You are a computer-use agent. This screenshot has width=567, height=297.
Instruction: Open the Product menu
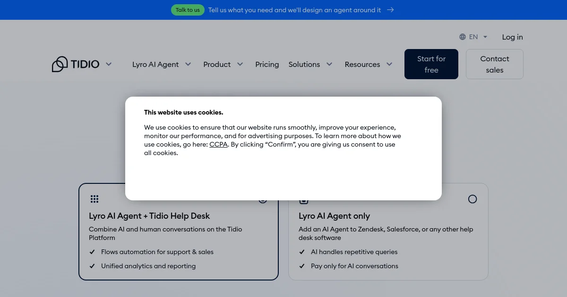coord(217,64)
